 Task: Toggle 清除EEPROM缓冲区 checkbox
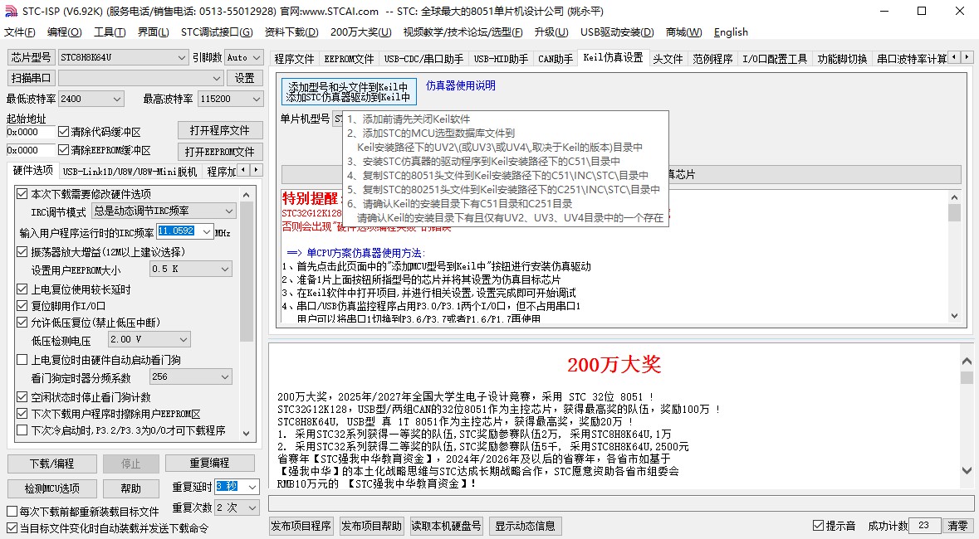click(63, 150)
